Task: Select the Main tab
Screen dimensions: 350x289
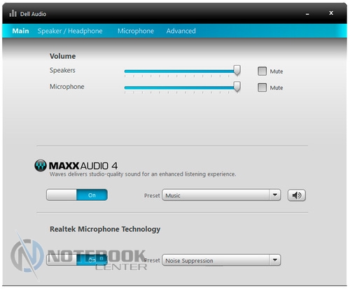Action: pos(20,31)
